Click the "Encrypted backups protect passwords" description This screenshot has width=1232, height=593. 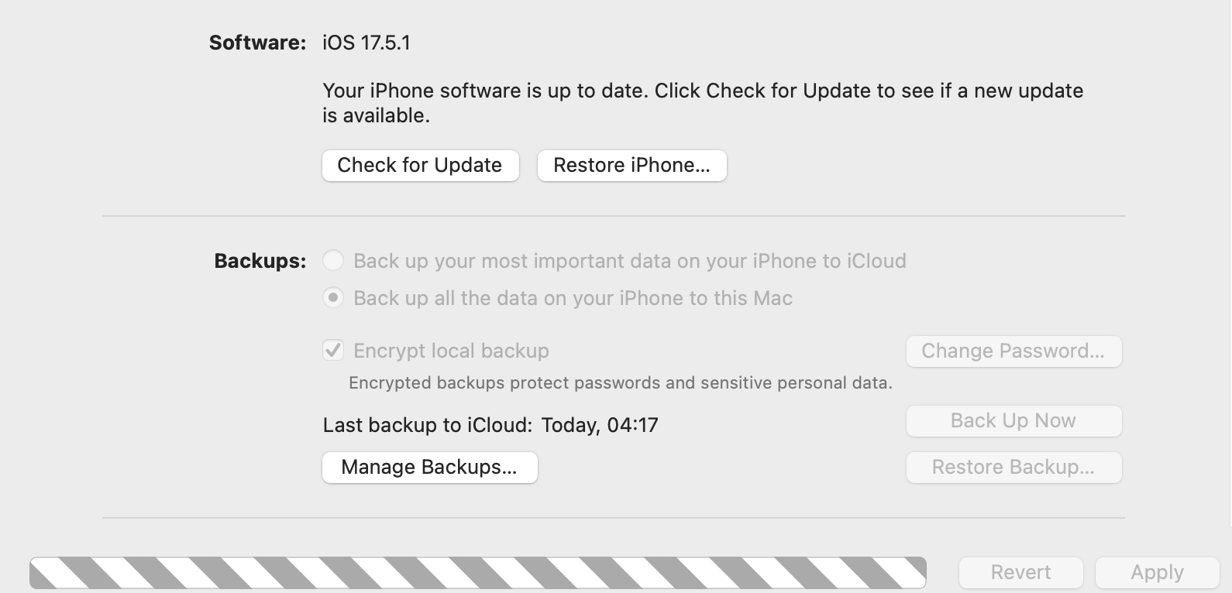coord(620,383)
